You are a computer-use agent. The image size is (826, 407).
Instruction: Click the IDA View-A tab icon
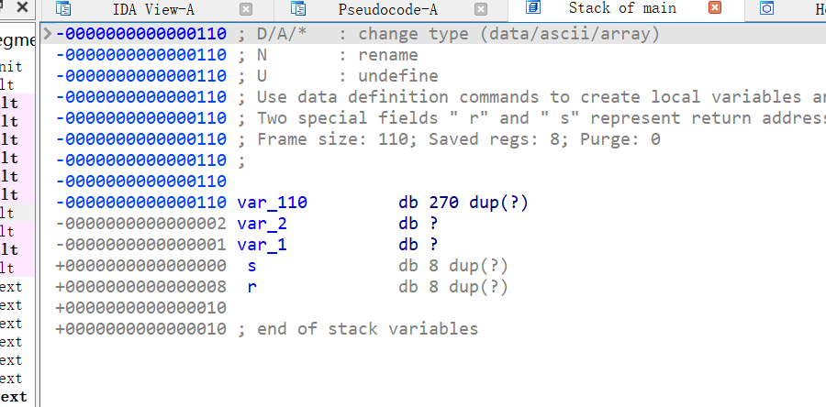tap(63, 8)
